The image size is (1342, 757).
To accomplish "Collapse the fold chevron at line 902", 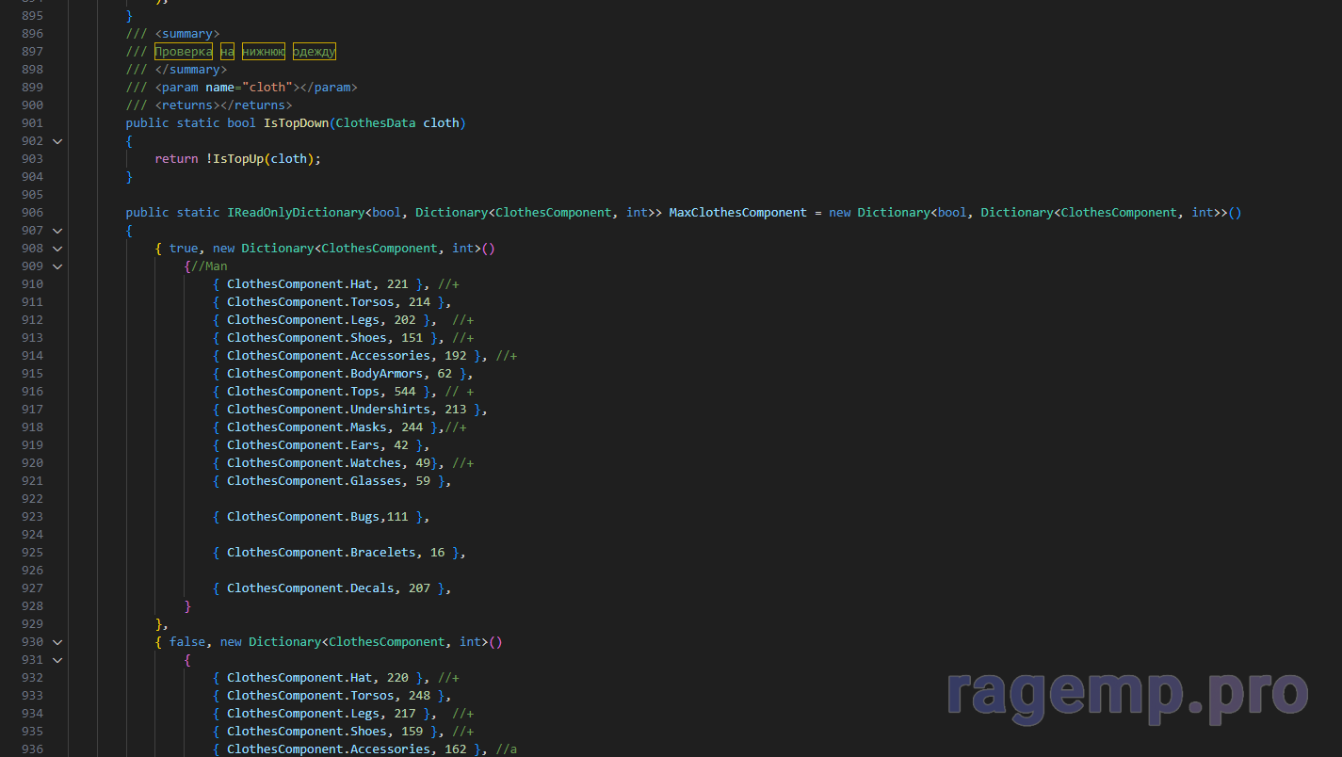I will click(57, 141).
